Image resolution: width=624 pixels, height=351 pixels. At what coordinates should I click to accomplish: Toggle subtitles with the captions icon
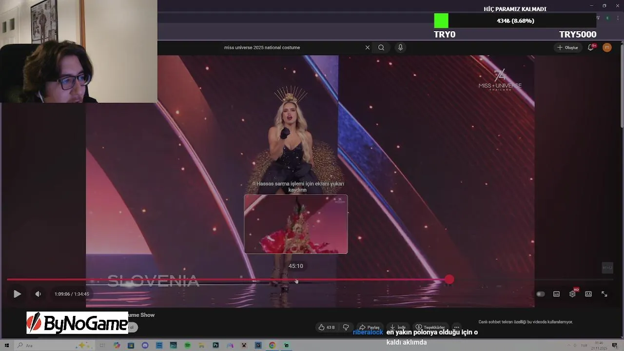coord(556,294)
